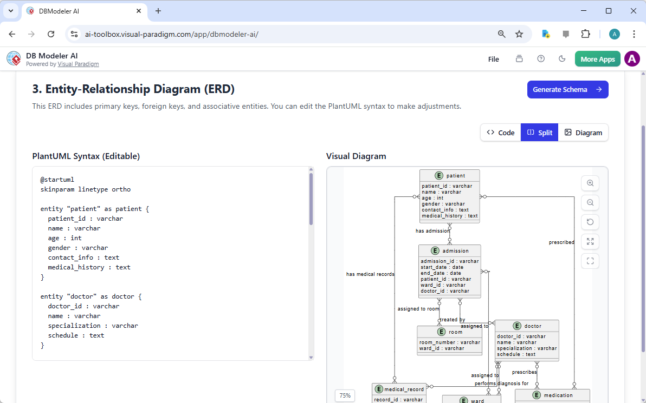This screenshot has width=646, height=403.
Task: Enable Diagram-only view
Action: tap(584, 132)
